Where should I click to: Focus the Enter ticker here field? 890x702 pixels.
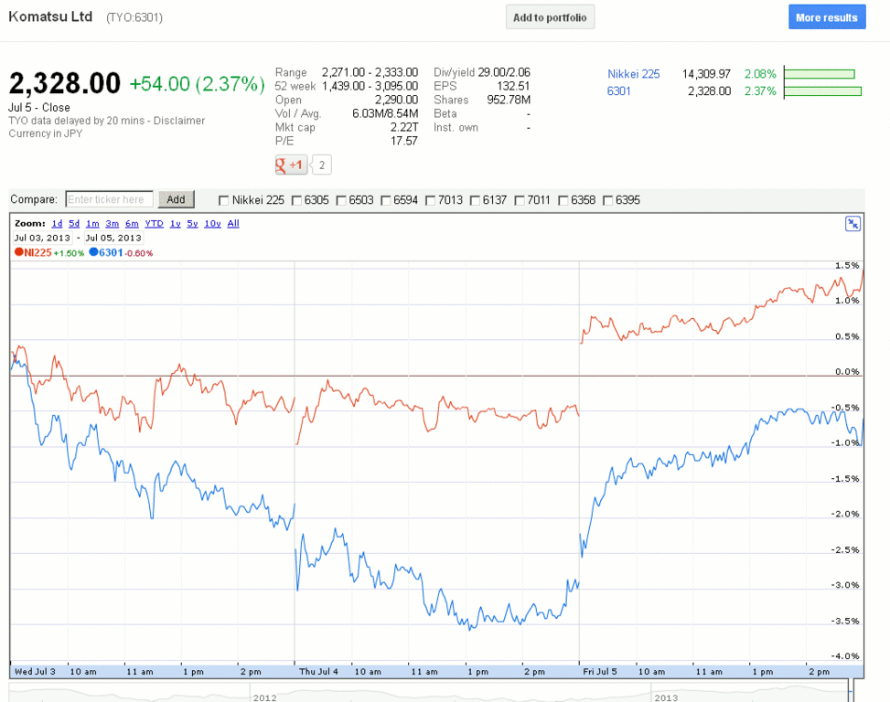(109, 199)
